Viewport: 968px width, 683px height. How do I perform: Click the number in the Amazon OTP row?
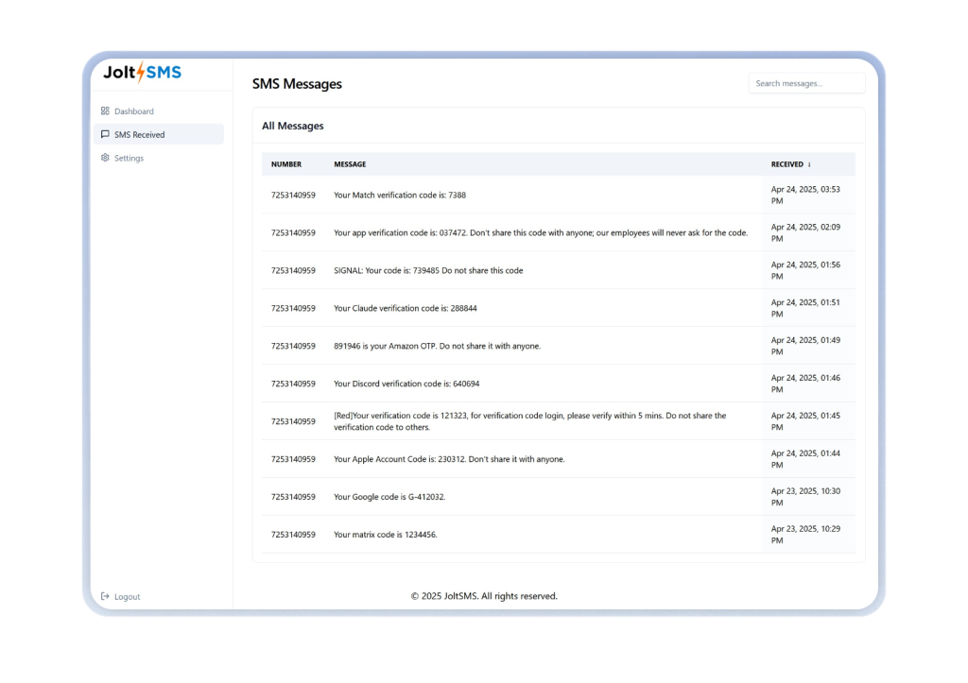pyautogui.click(x=293, y=346)
